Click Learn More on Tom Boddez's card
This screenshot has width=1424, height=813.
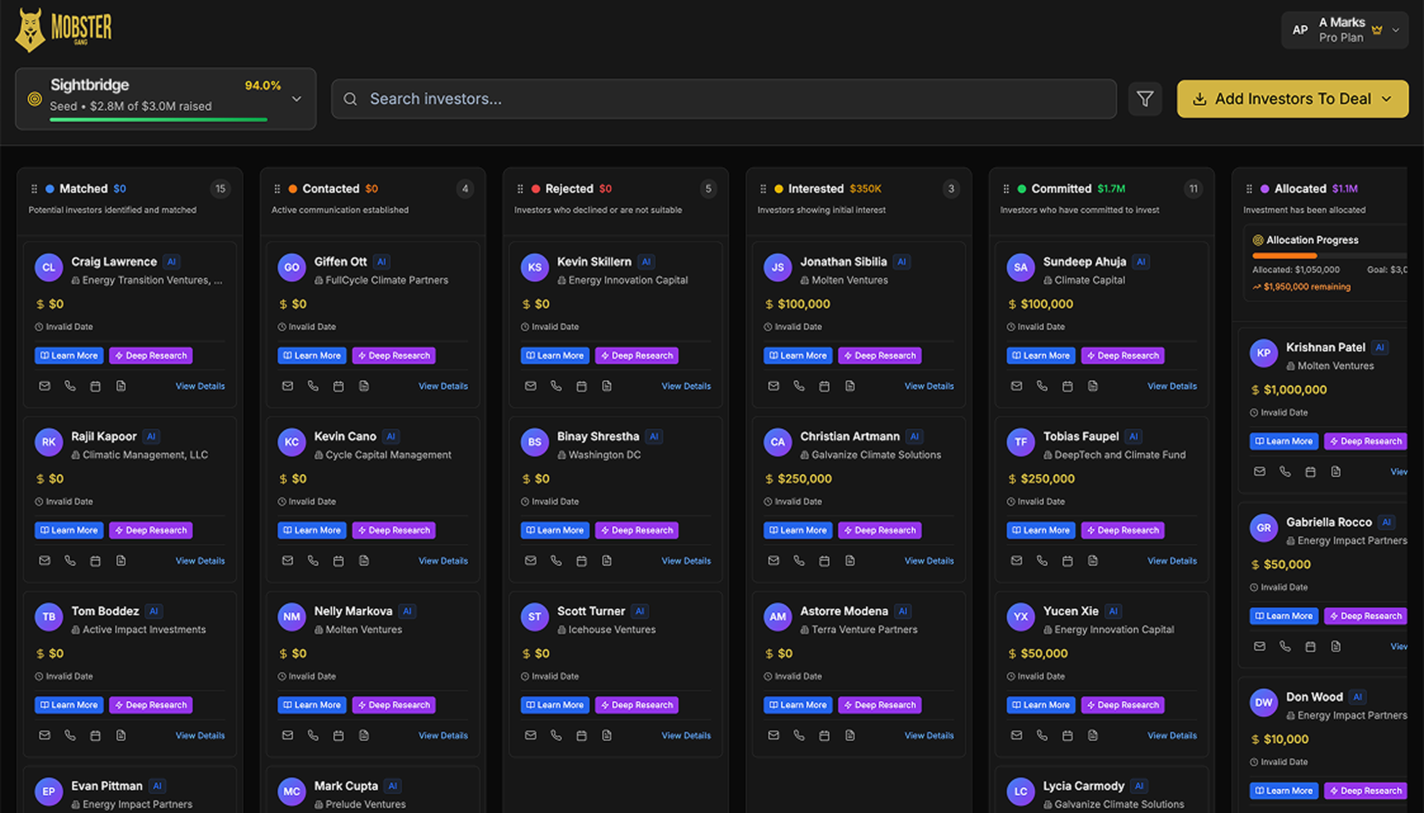69,705
